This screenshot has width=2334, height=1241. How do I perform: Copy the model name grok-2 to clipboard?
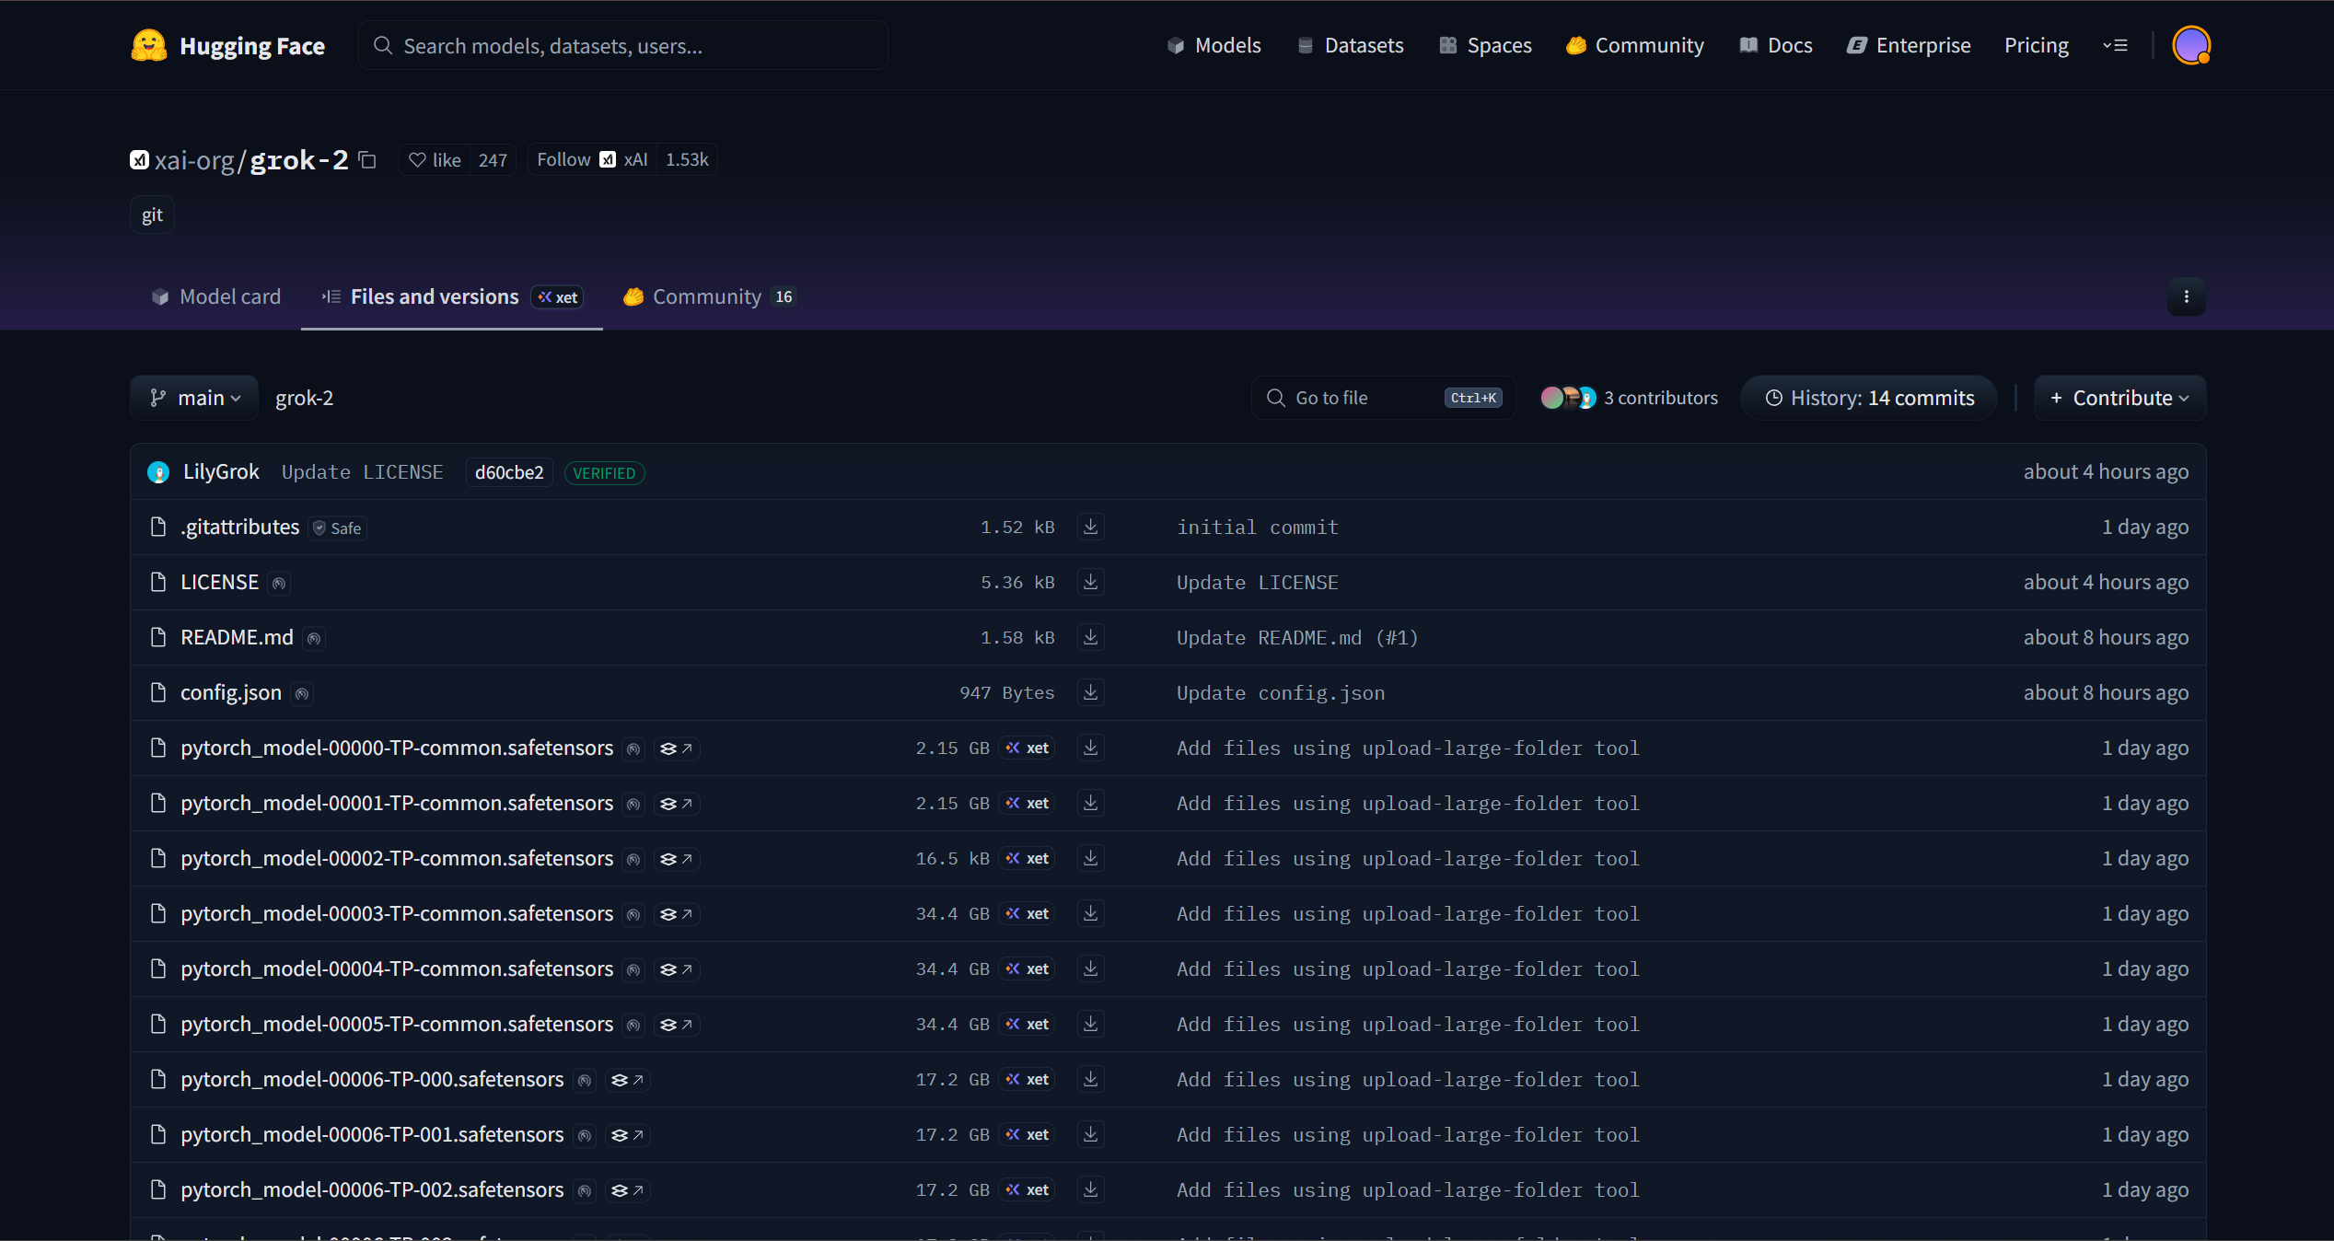[367, 159]
